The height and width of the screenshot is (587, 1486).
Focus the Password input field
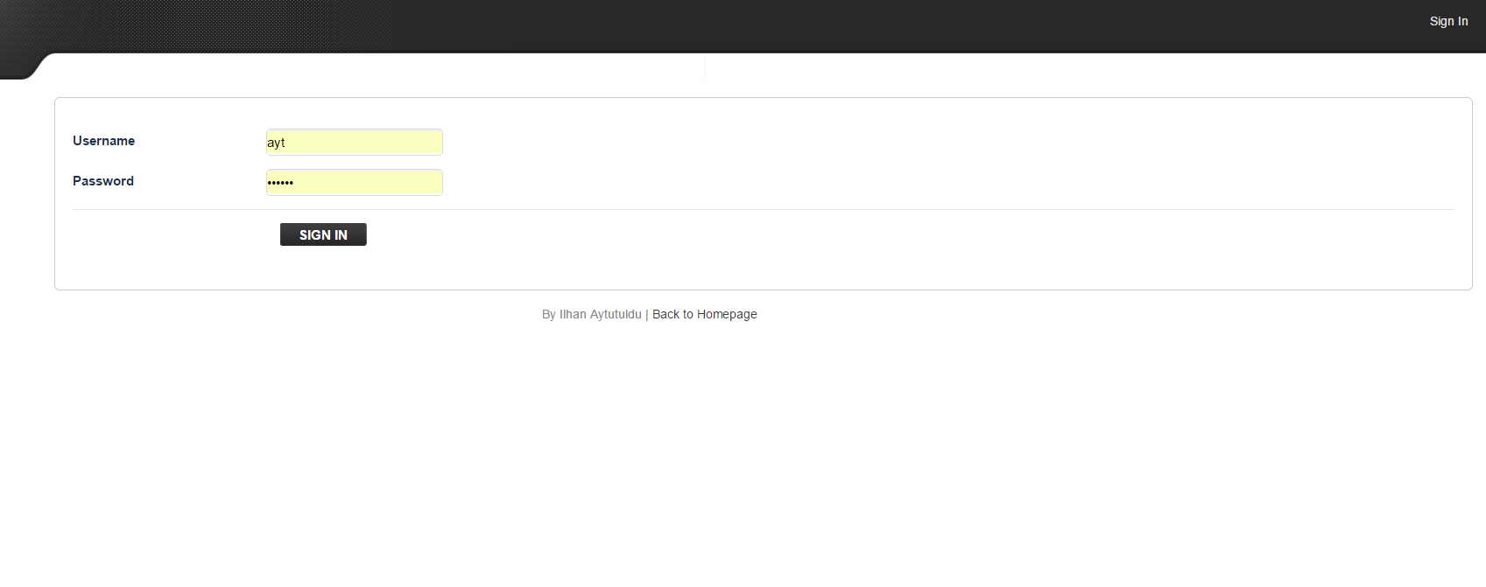(x=354, y=182)
